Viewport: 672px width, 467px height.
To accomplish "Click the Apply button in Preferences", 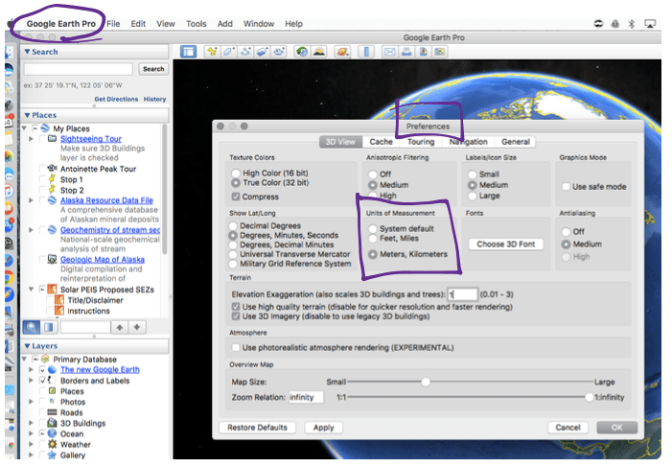I will (324, 428).
